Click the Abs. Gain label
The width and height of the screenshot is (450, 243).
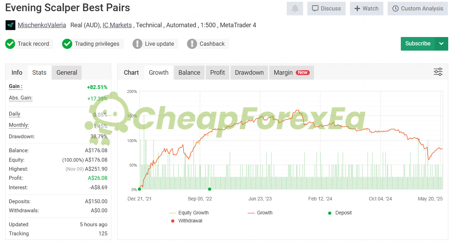21,98
